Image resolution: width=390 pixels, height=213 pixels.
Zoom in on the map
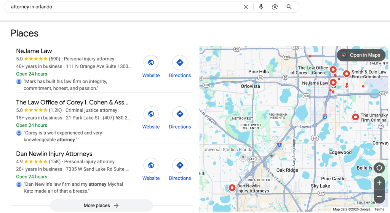point(379,183)
